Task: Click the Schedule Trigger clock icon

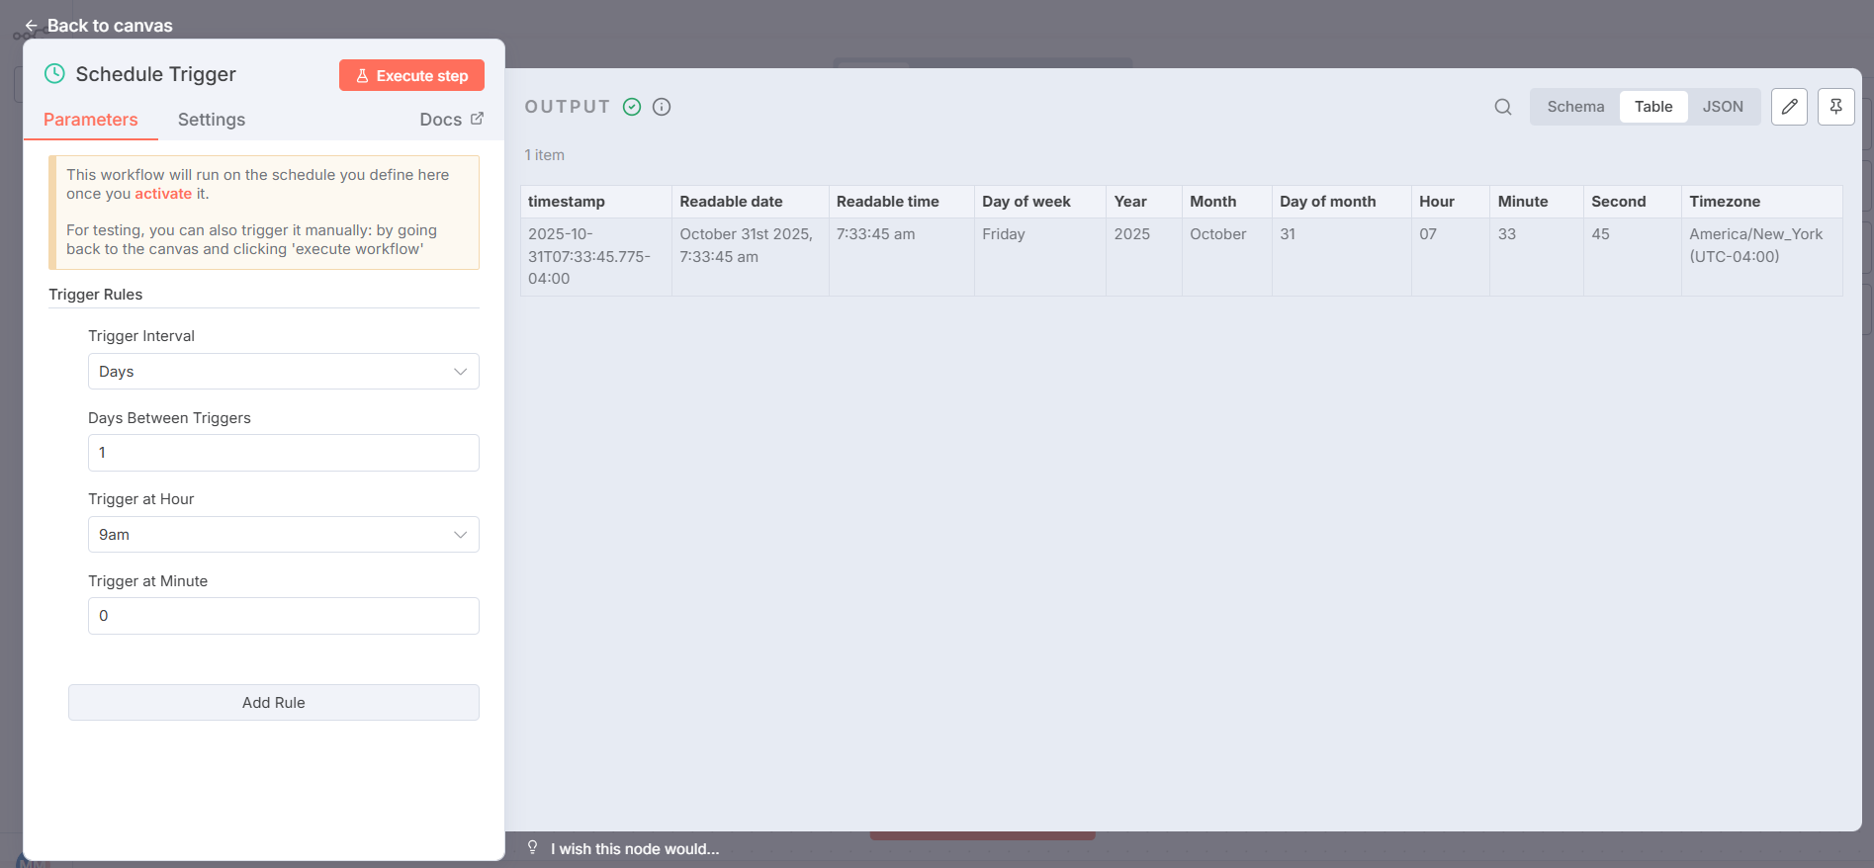Action: pyautogui.click(x=55, y=74)
